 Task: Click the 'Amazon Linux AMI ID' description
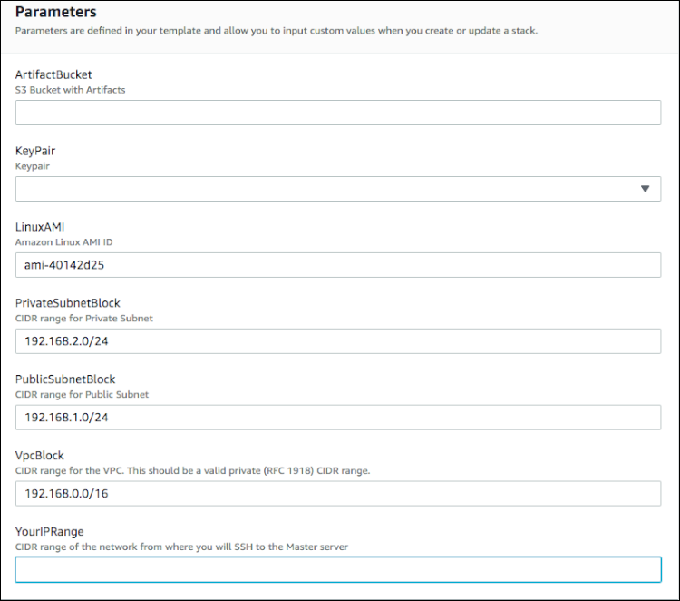click(x=63, y=242)
